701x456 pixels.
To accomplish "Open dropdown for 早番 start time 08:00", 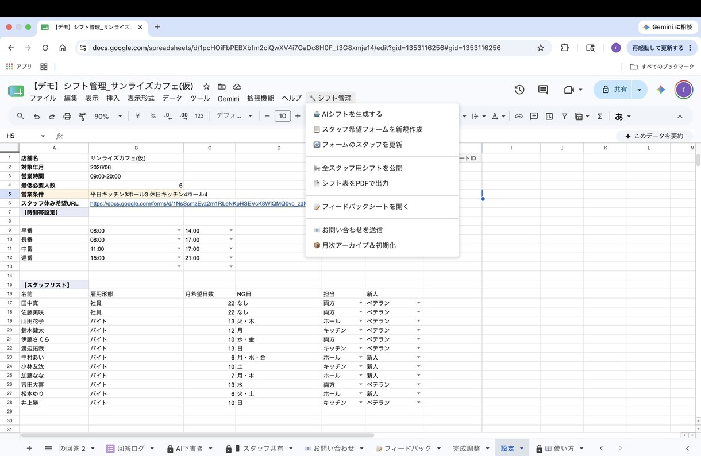I will point(179,230).
